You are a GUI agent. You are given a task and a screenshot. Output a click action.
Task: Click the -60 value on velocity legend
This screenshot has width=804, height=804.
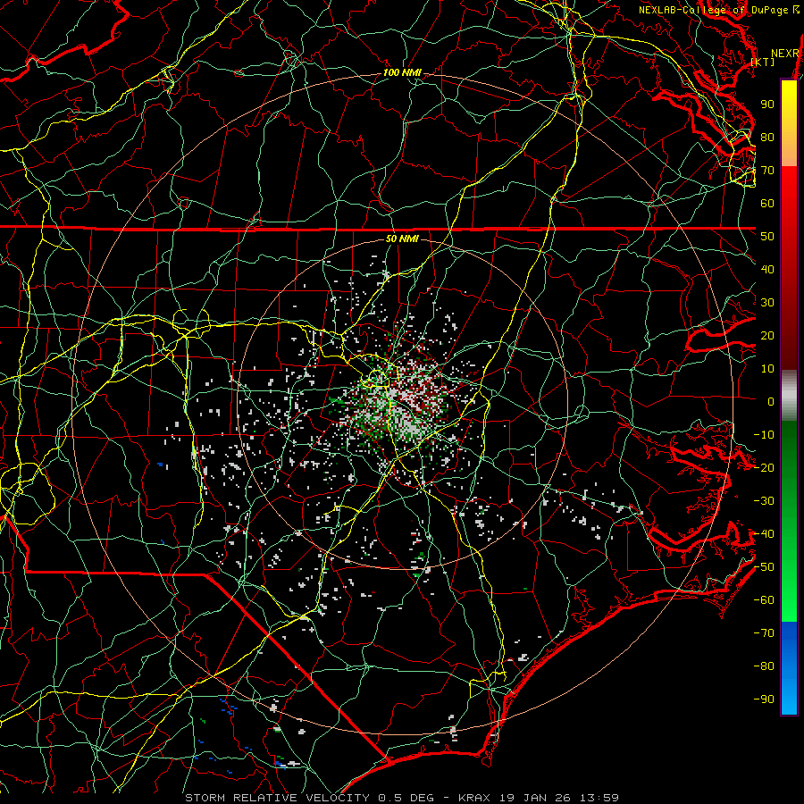(x=764, y=600)
